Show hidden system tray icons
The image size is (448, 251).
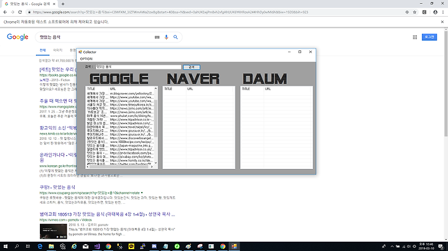[392, 247]
